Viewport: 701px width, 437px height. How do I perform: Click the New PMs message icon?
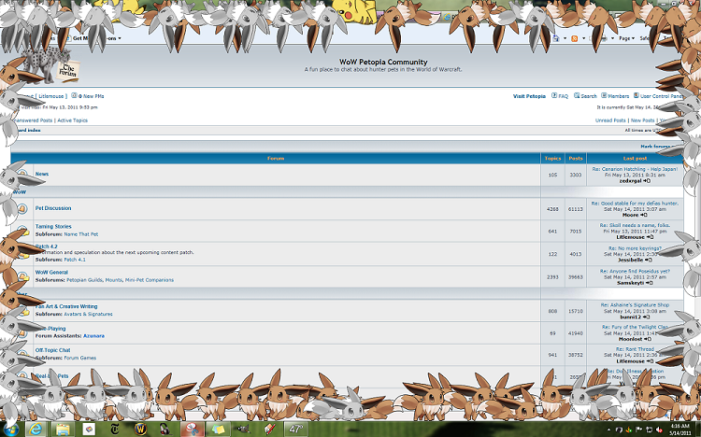[x=74, y=95]
